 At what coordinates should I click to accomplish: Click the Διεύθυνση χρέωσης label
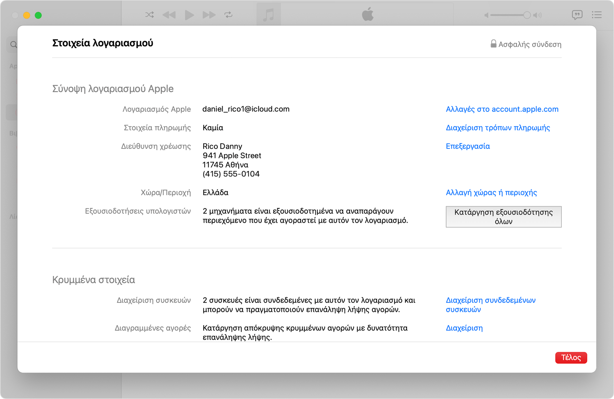pos(156,146)
